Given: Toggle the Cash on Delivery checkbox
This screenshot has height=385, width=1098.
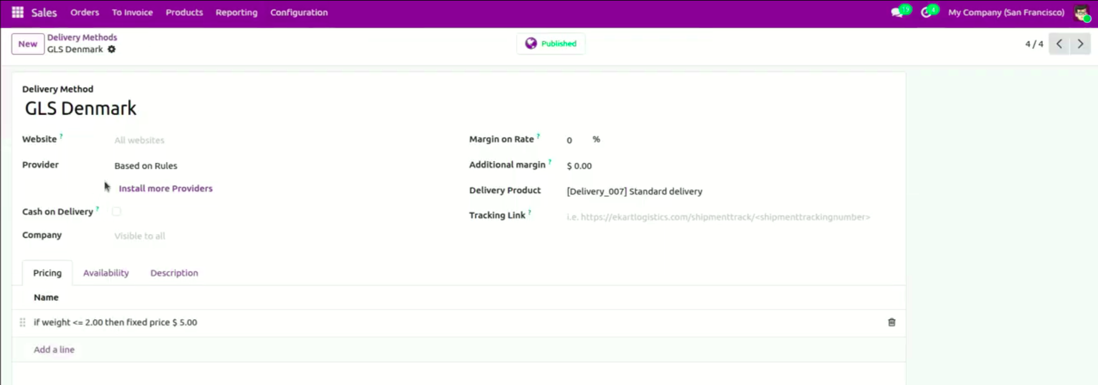Looking at the screenshot, I should point(116,211).
